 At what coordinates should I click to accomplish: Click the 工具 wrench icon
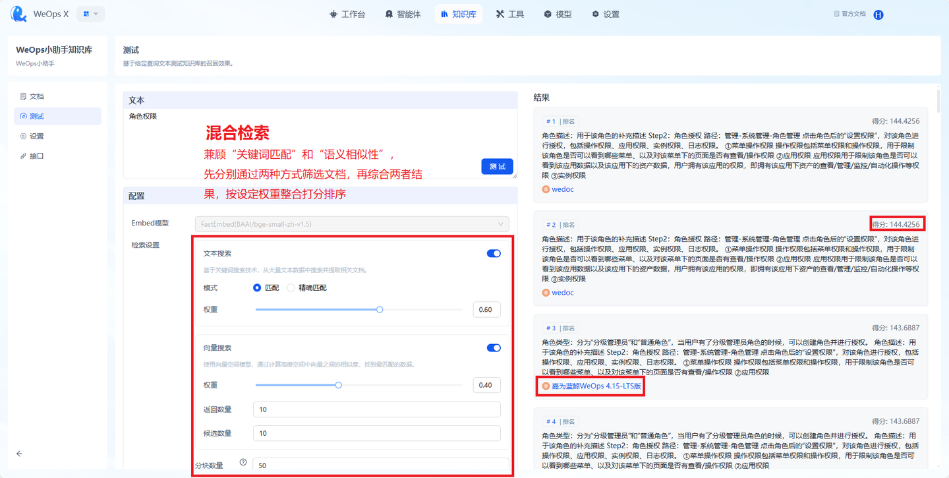(x=500, y=14)
